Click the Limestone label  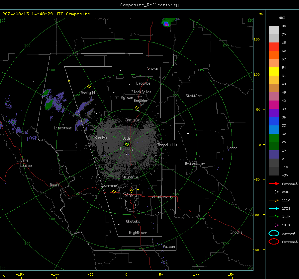pos(63,128)
